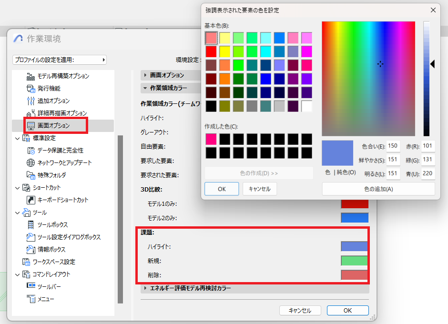448x324 pixels.
Task: Click キャンセル in the 作業環境 dialog
Action: pos(300,310)
